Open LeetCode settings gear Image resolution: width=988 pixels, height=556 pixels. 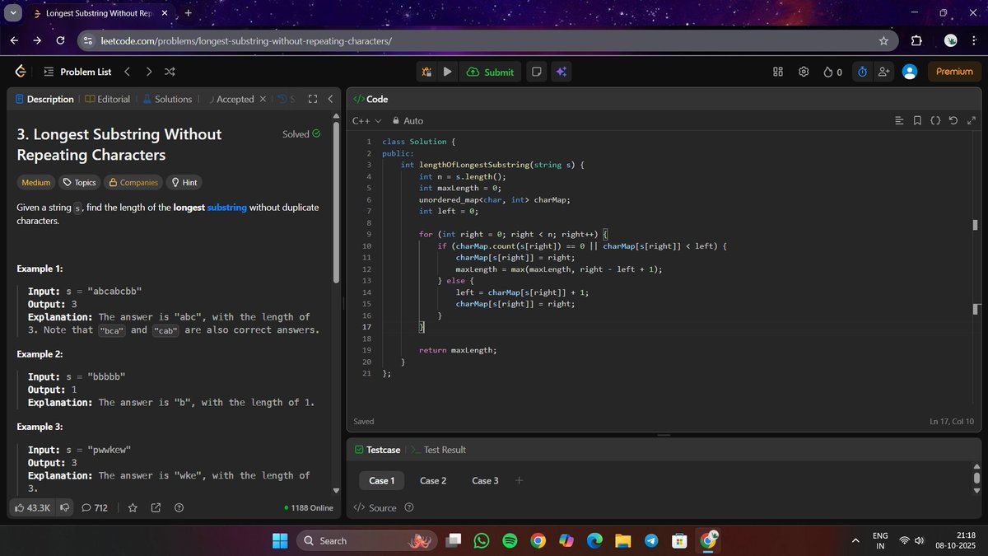[804, 72]
